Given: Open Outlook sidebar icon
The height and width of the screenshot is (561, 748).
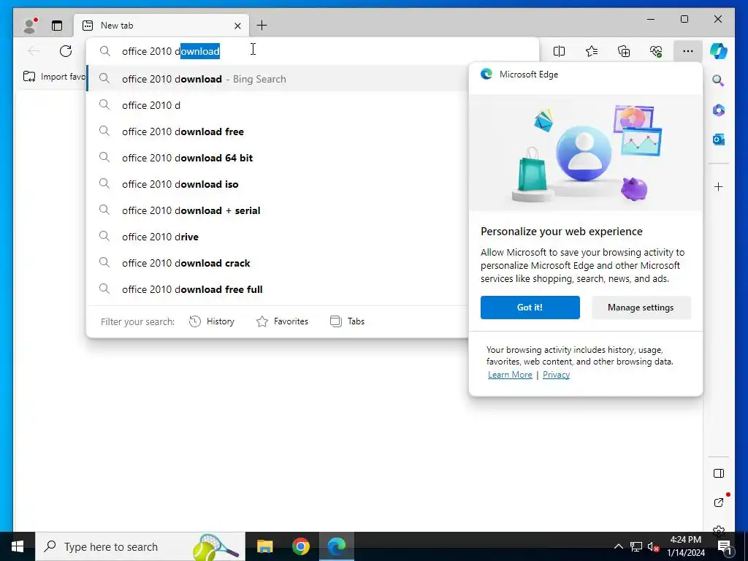Looking at the screenshot, I should 719,140.
